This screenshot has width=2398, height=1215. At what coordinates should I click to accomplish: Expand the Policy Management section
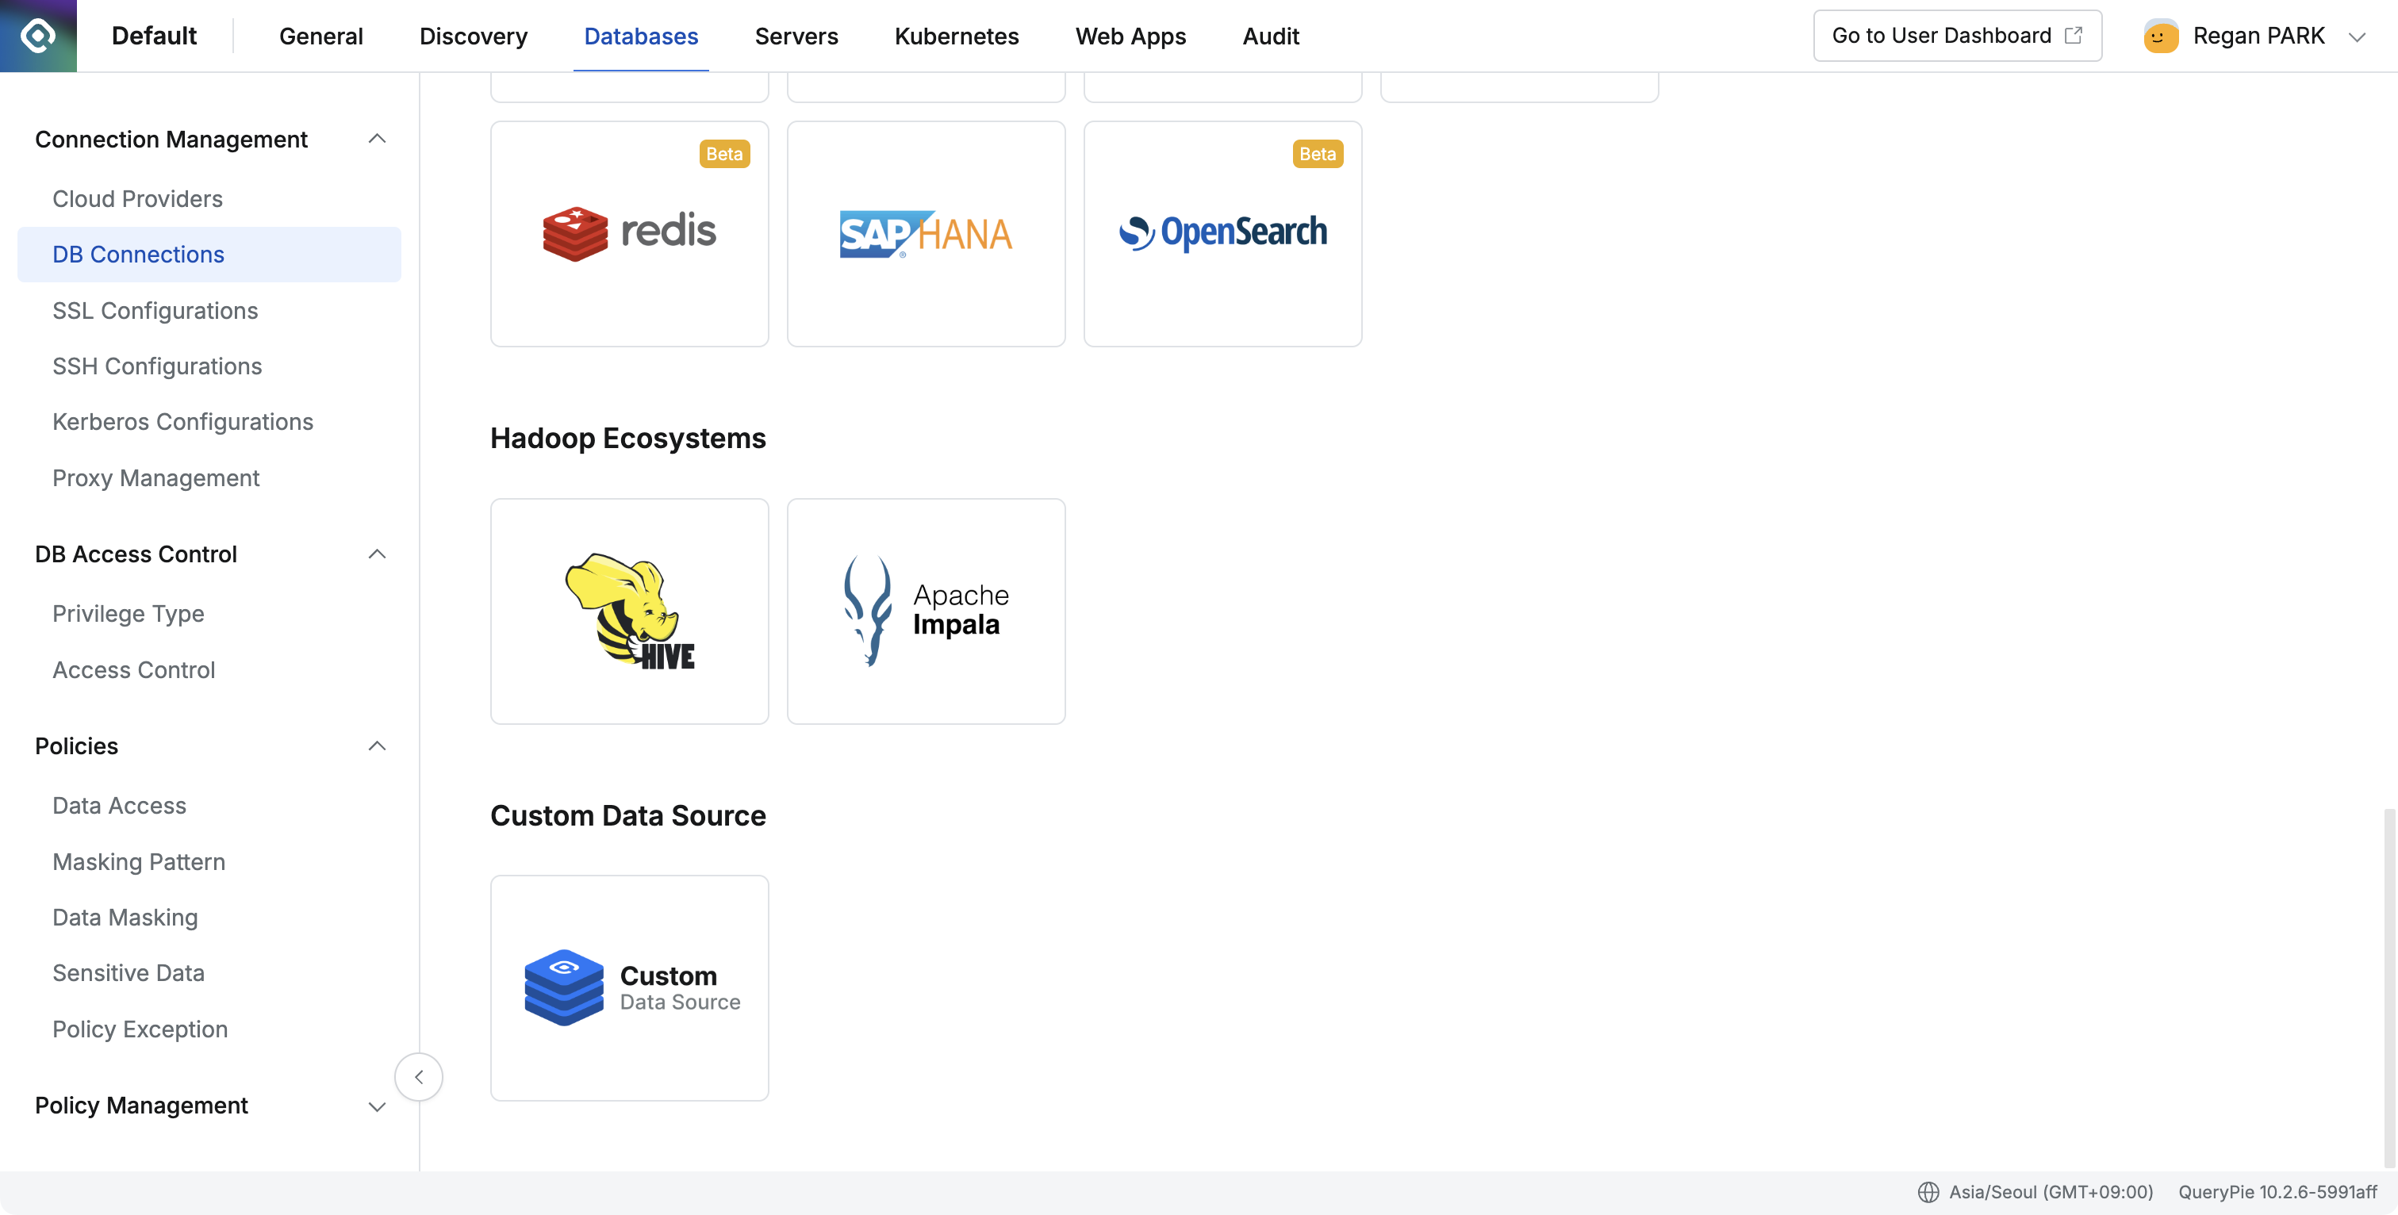[x=377, y=1107]
